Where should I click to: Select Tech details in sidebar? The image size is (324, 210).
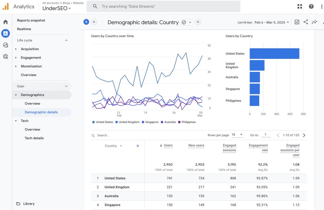[x=34, y=138]
